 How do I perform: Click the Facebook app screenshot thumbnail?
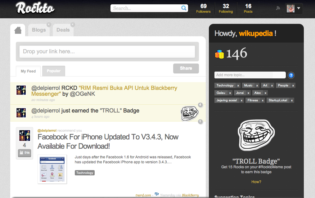click(52, 169)
